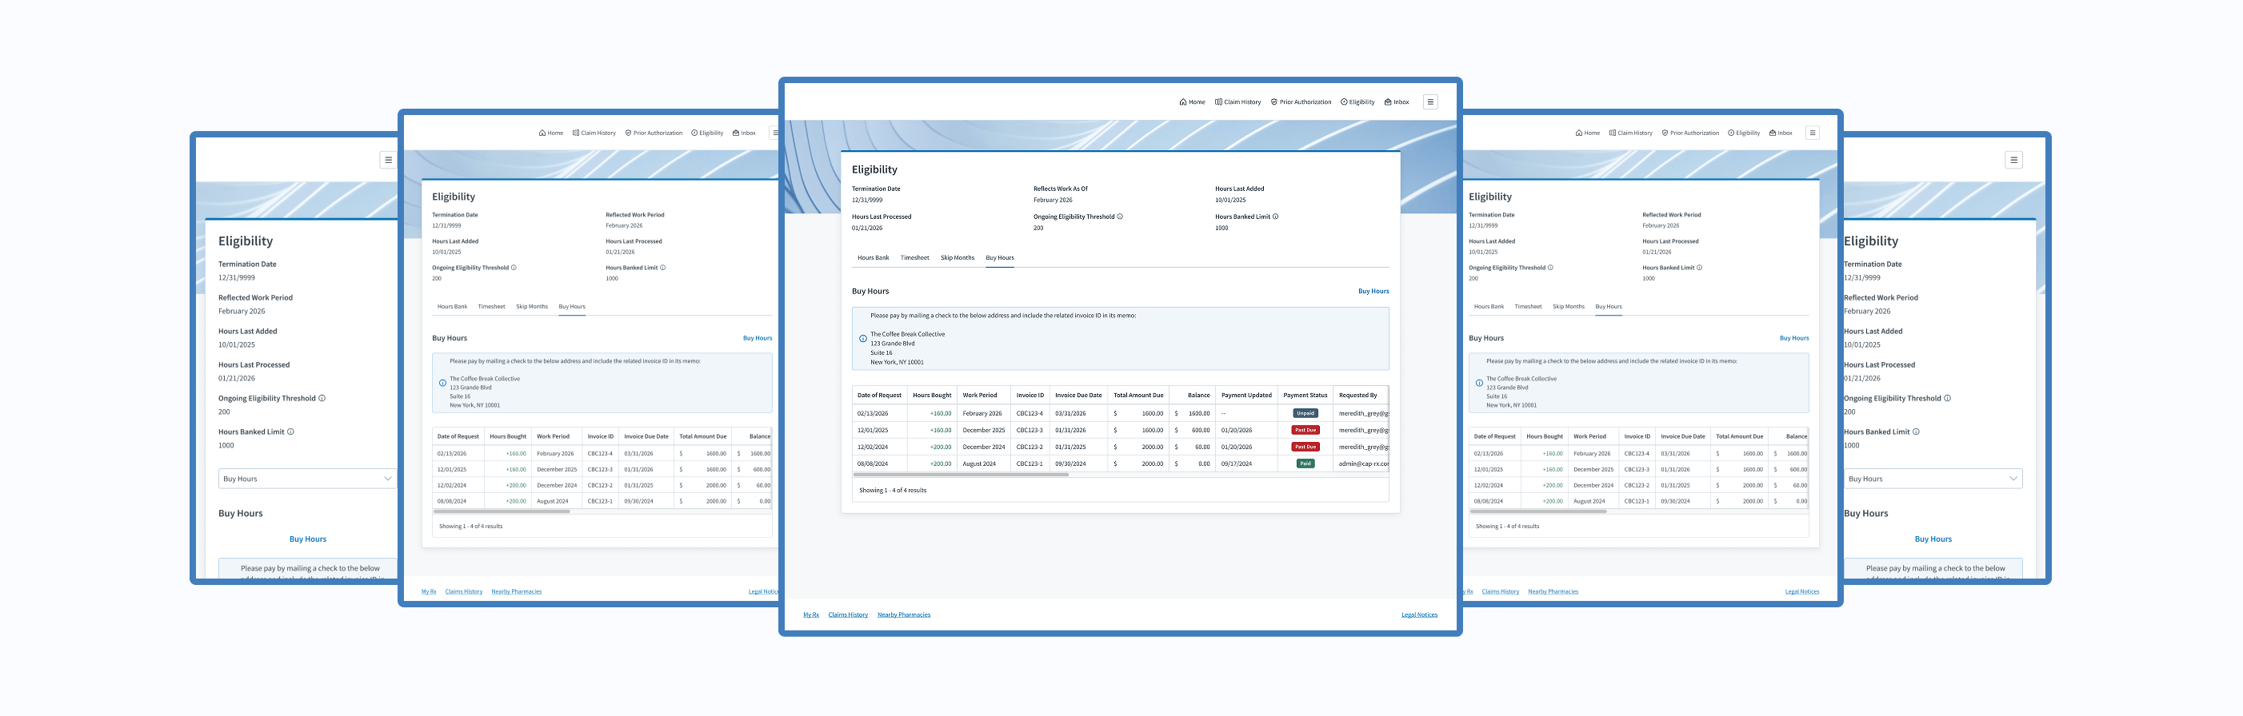The height and width of the screenshot is (716, 2243).
Task: Click the Payment Status column header
Action: click(x=1305, y=396)
